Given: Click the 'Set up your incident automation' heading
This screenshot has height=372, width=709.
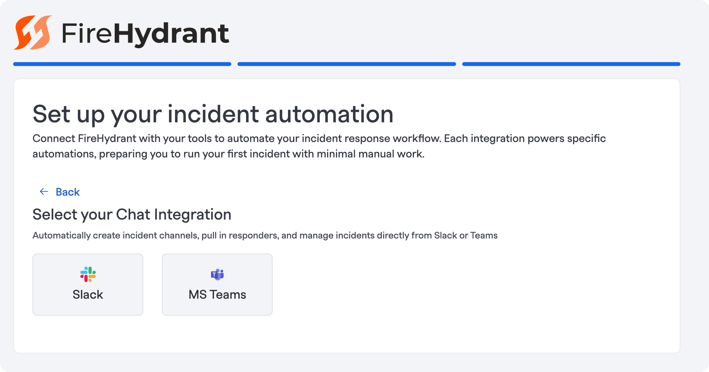Looking at the screenshot, I should click(213, 114).
